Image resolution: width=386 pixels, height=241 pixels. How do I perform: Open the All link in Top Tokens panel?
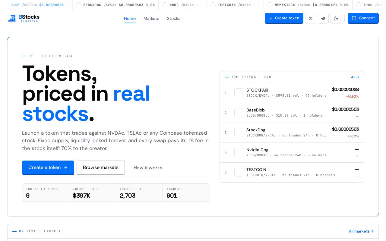coord(355,77)
